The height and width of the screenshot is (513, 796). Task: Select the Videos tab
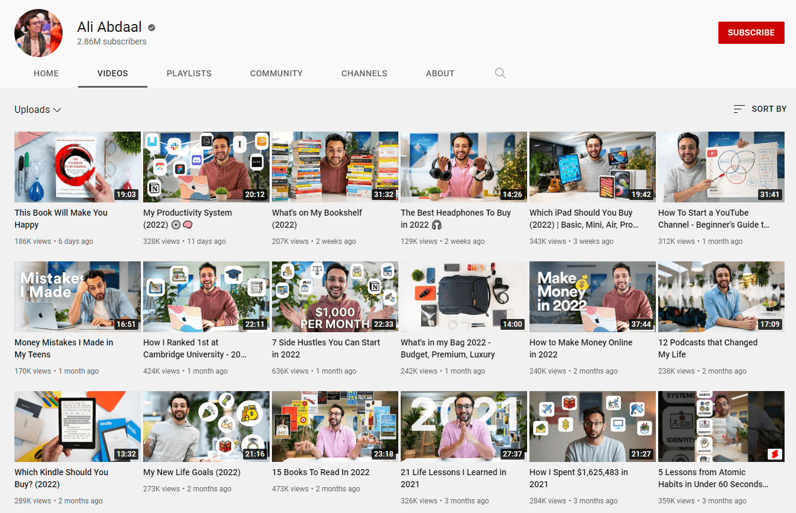coord(113,73)
